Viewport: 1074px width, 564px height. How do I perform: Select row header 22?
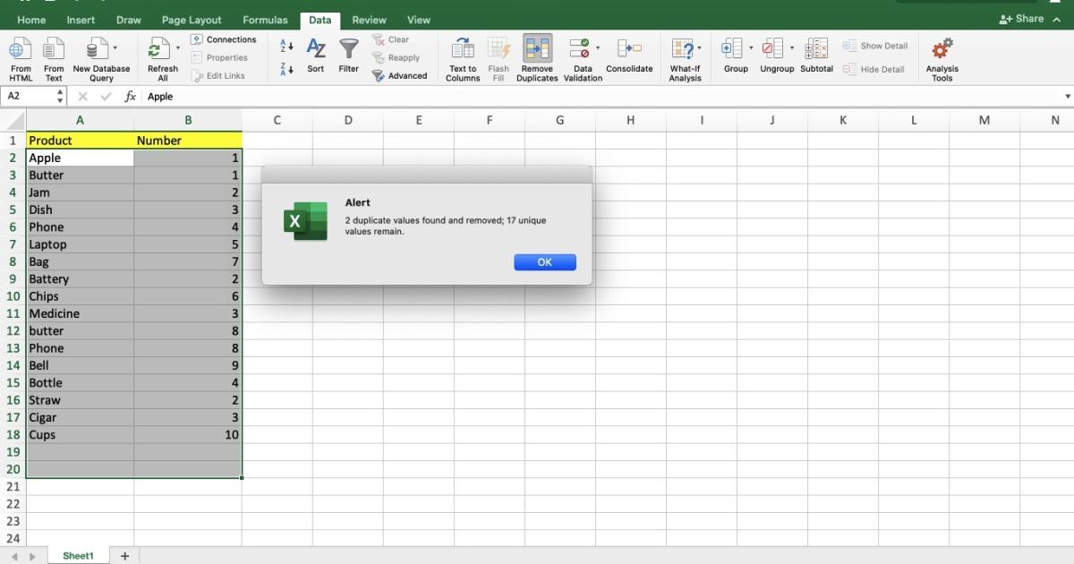13,504
